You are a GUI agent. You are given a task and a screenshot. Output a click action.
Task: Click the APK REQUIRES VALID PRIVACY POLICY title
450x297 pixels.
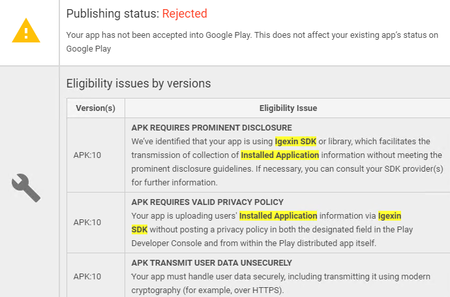click(207, 202)
